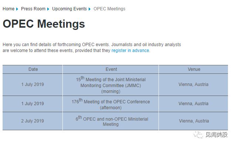The height and width of the screenshot is (145, 235).
Task: Open the Press Room breadcrumb link
Action: pyautogui.click(x=33, y=9)
